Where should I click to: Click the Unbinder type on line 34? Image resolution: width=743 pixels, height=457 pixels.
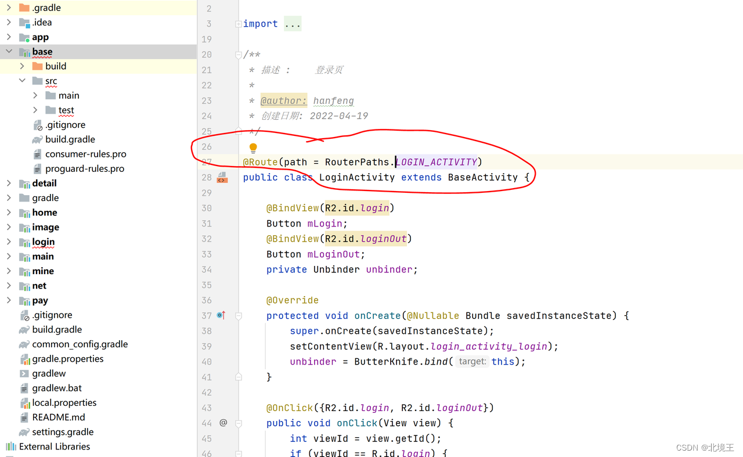(x=337, y=269)
